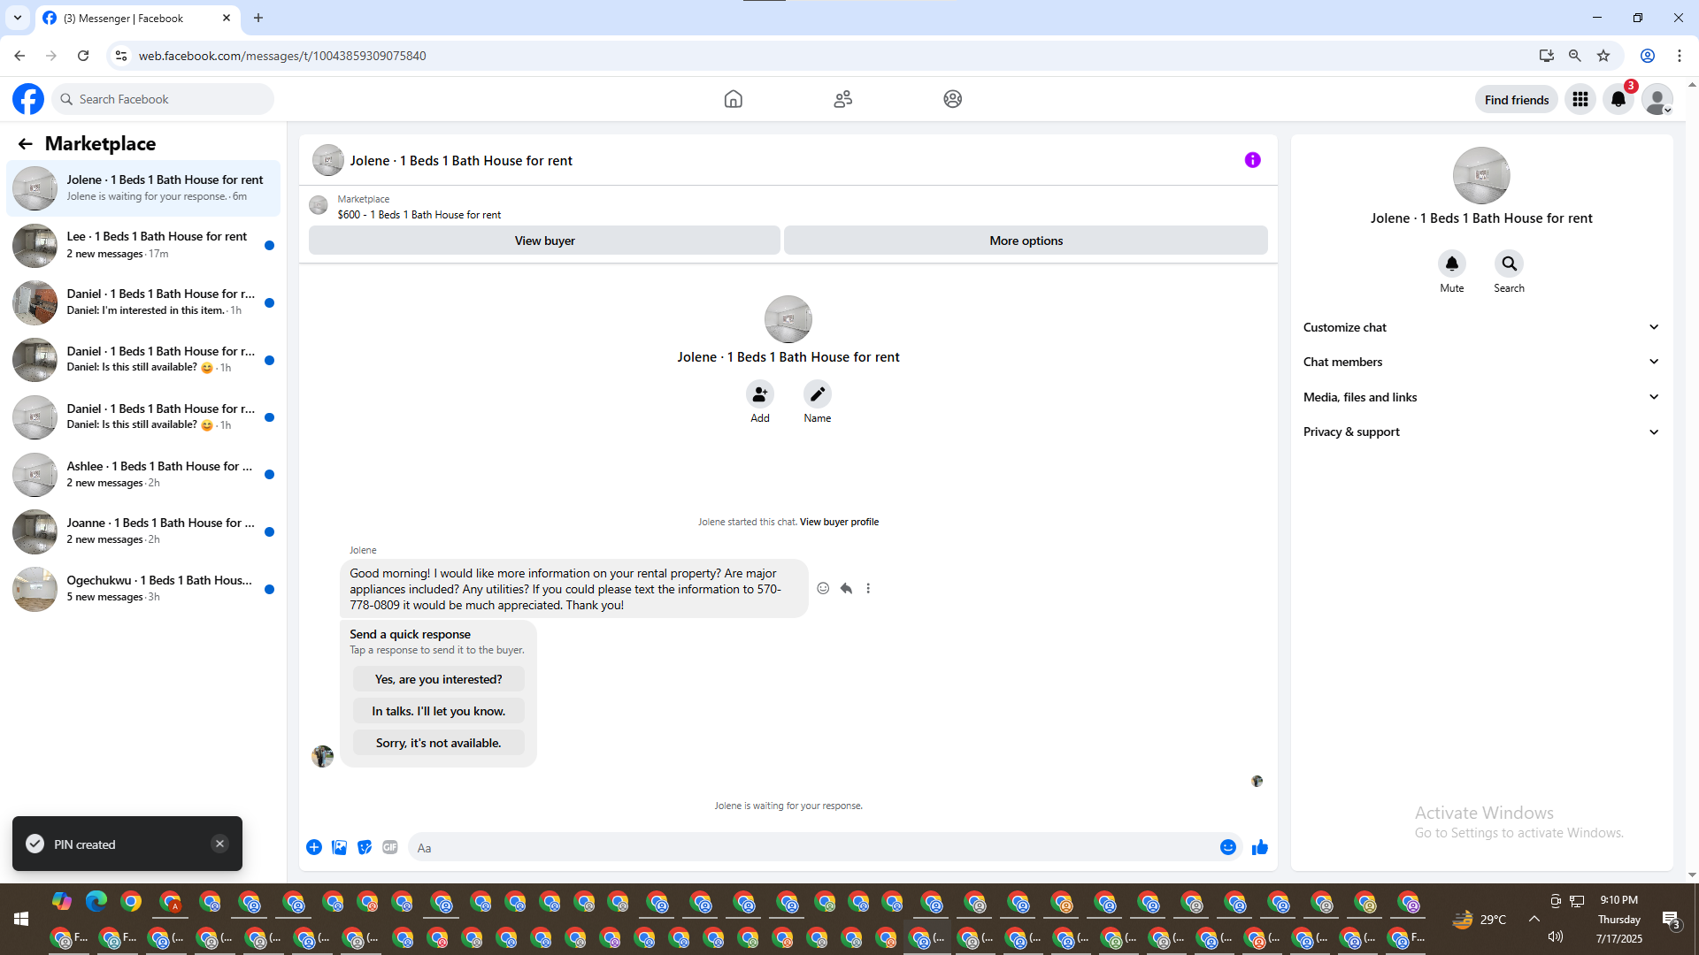The width and height of the screenshot is (1699, 955).
Task: Click the browser address bar URL
Action: pyautogui.click(x=282, y=56)
